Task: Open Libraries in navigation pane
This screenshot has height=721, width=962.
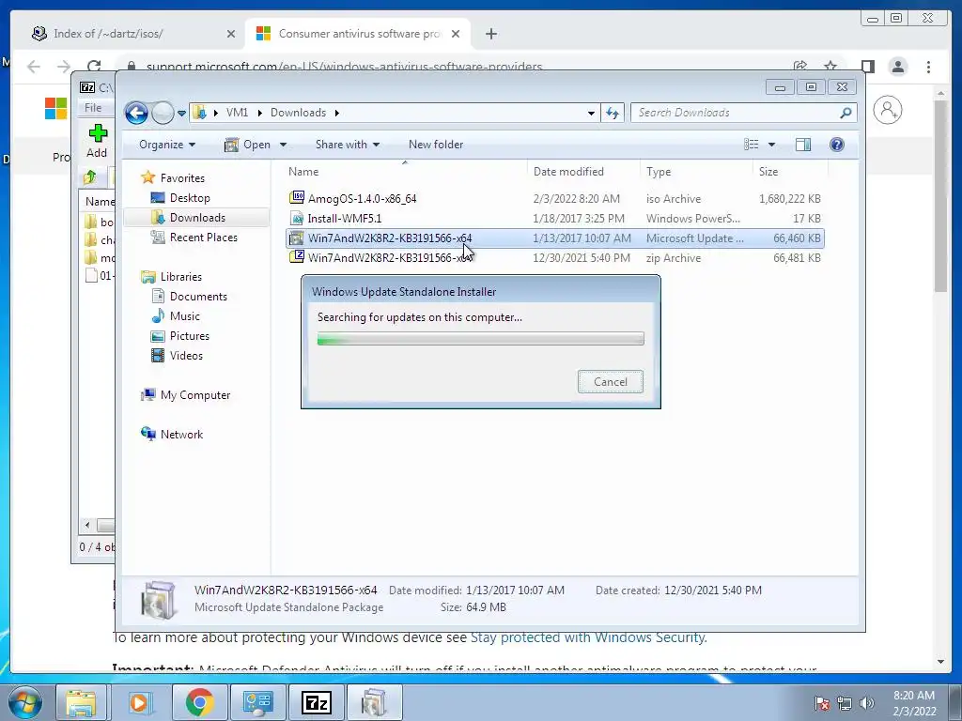Action: (x=181, y=277)
